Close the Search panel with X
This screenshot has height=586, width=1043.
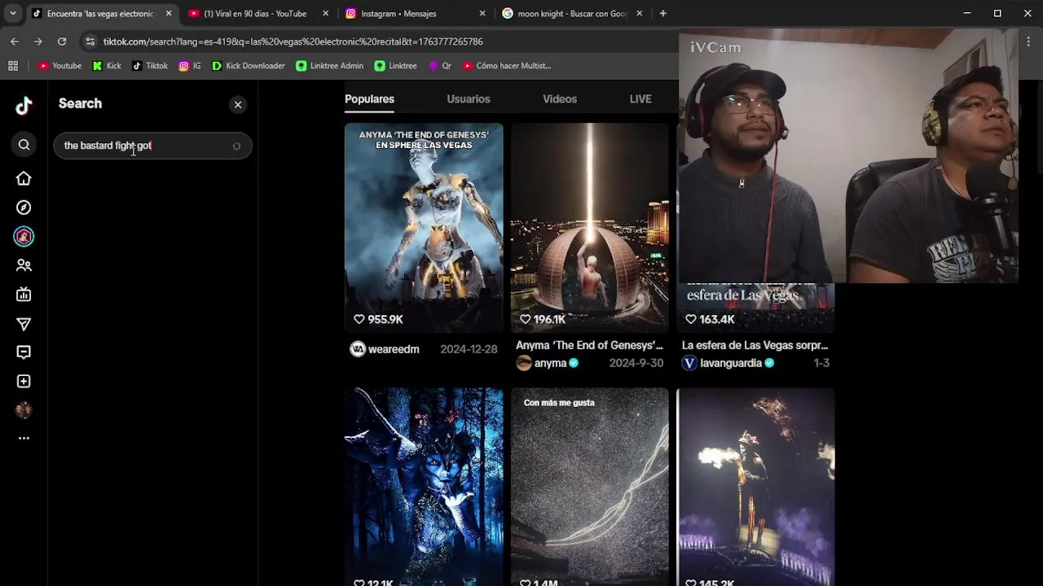(x=238, y=104)
